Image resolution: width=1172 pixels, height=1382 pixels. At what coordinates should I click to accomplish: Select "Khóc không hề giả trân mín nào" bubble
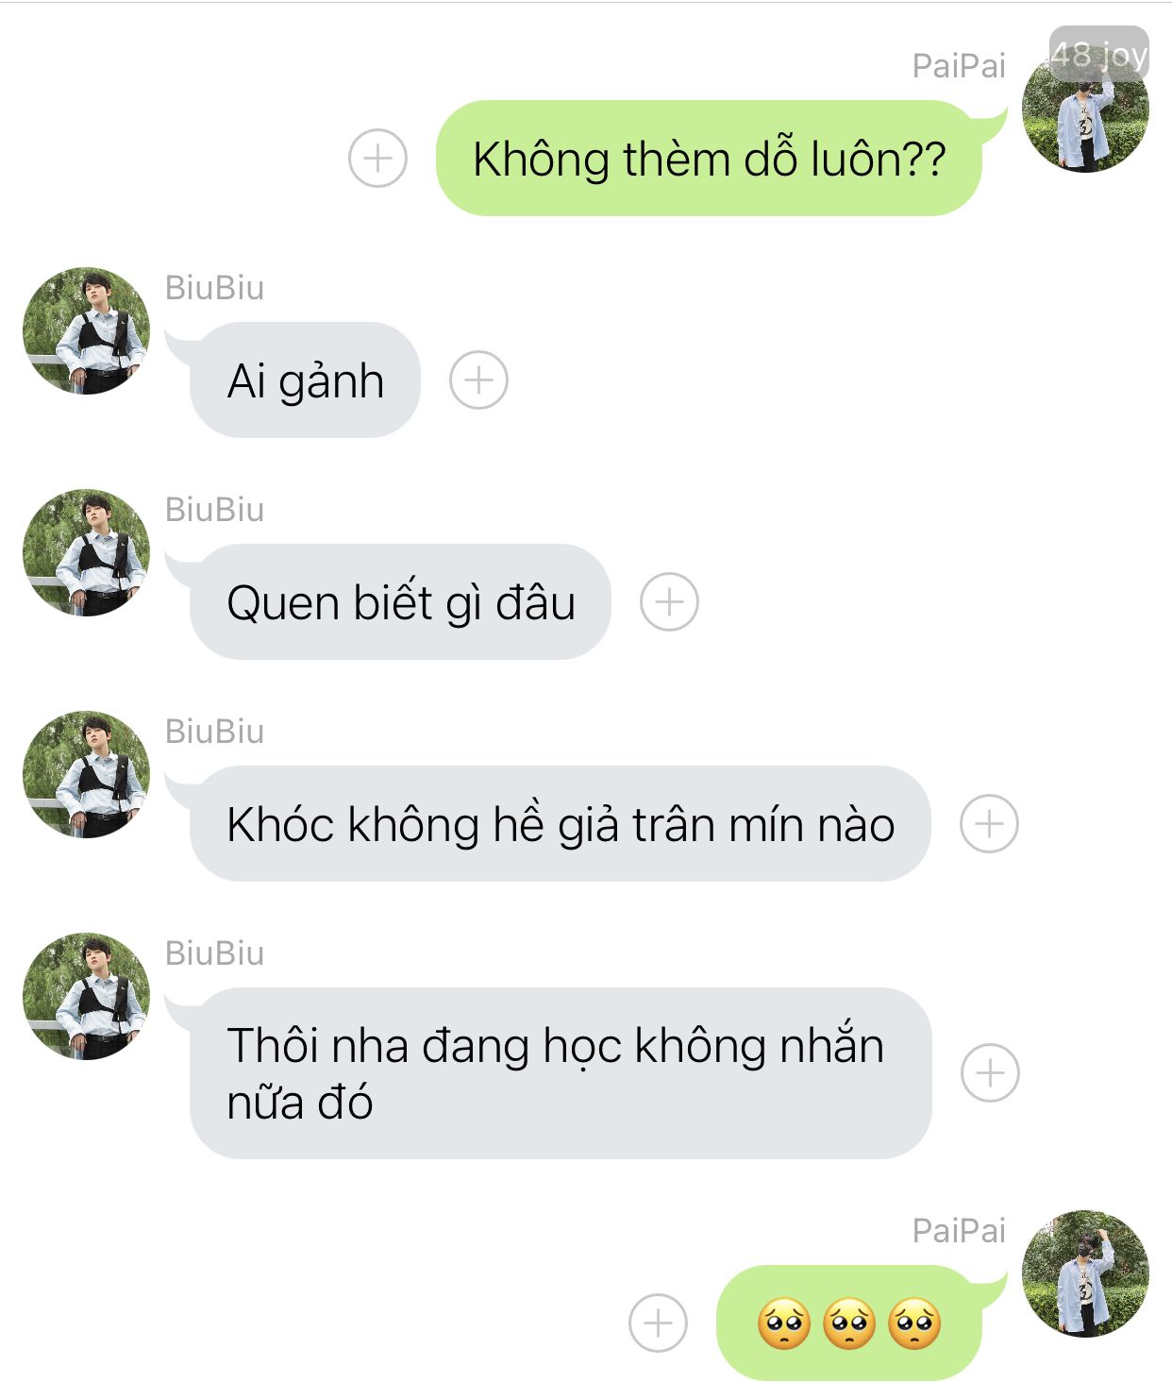pyautogui.click(x=561, y=824)
